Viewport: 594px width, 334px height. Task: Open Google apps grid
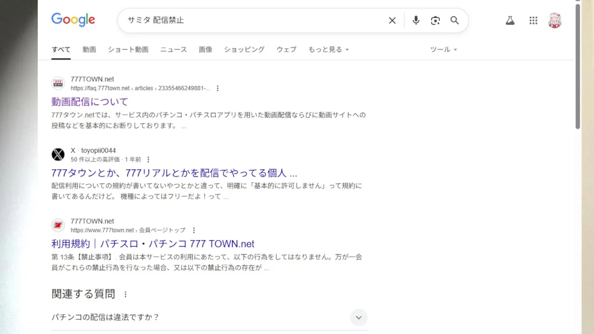tap(533, 20)
